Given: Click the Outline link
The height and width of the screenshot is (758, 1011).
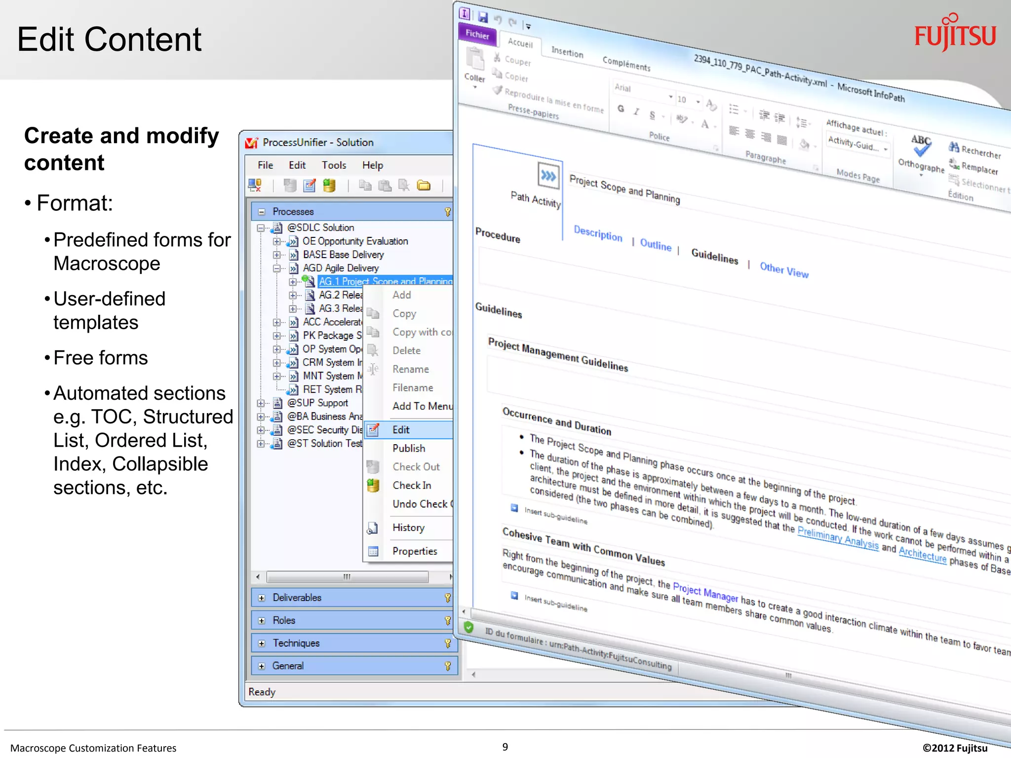Looking at the screenshot, I should [655, 244].
